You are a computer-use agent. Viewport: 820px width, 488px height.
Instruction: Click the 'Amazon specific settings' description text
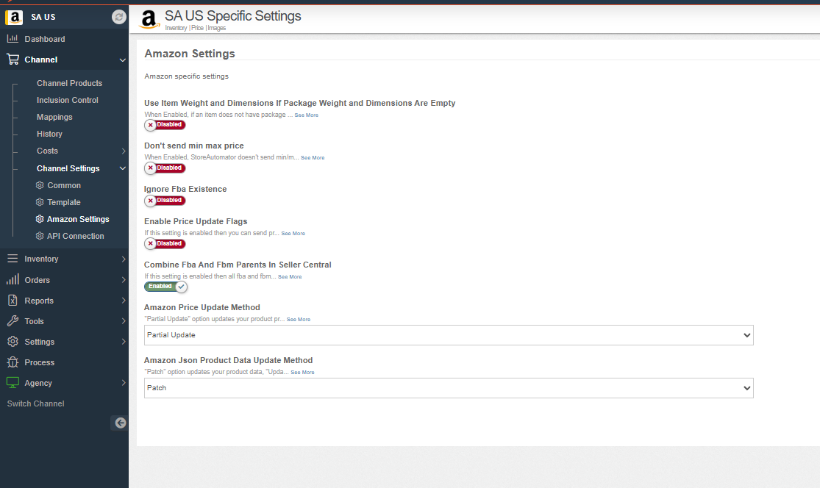(x=186, y=76)
